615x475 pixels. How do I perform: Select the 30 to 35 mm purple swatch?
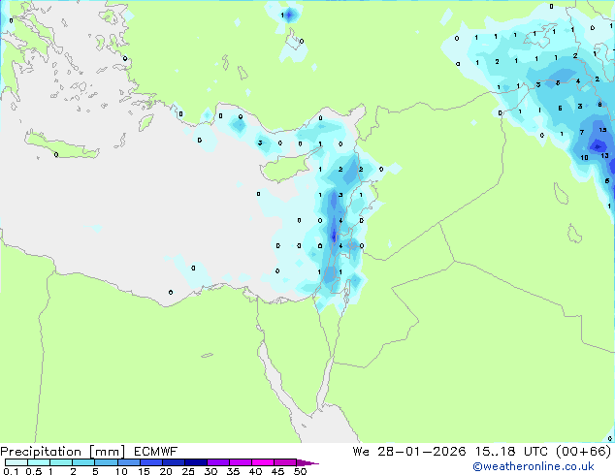pyautogui.click(x=217, y=462)
